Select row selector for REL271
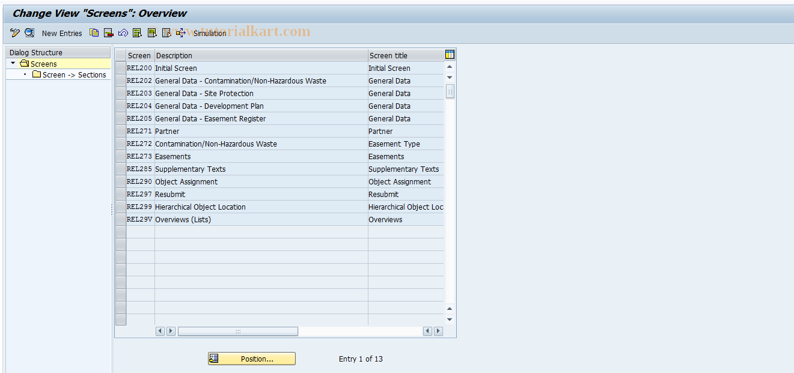The width and height of the screenshot is (794, 373). [x=121, y=131]
